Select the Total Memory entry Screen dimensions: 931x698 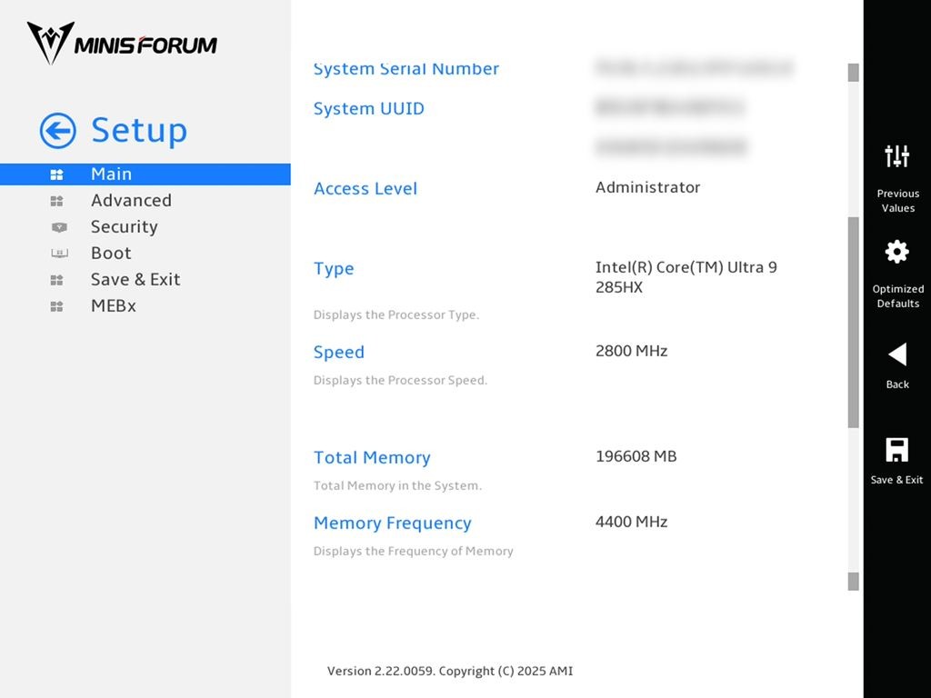pos(372,458)
